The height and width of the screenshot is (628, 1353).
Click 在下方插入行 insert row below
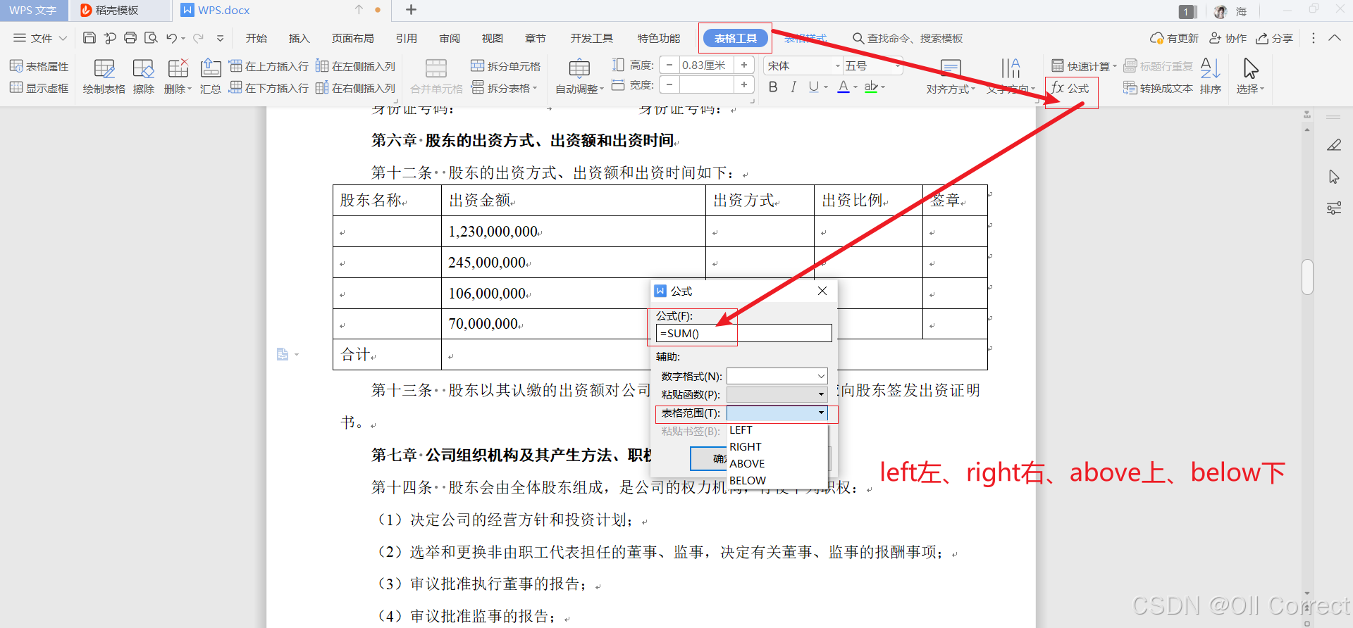click(268, 88)
